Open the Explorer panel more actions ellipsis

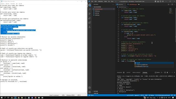[113, 4]
